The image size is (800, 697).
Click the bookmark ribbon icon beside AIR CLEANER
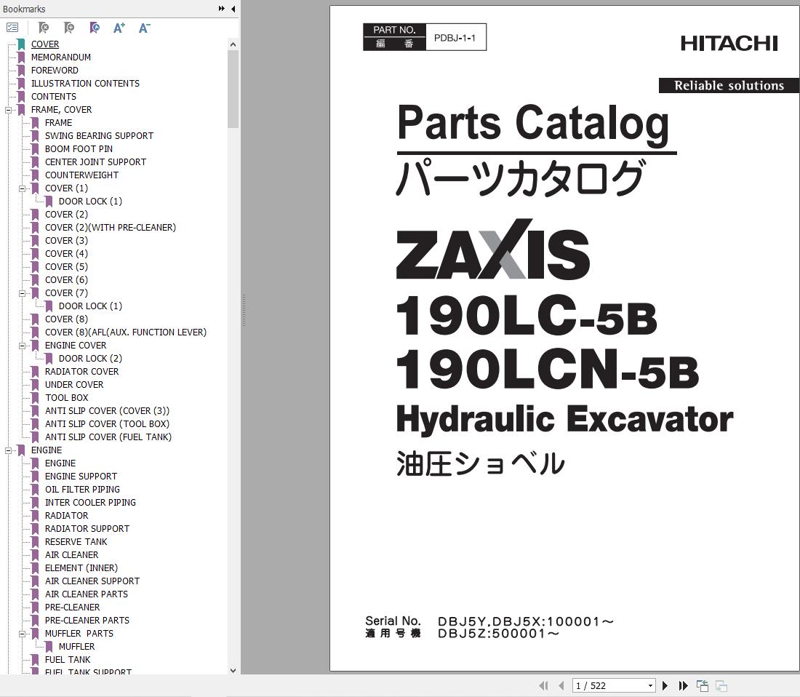coord(35,555)
